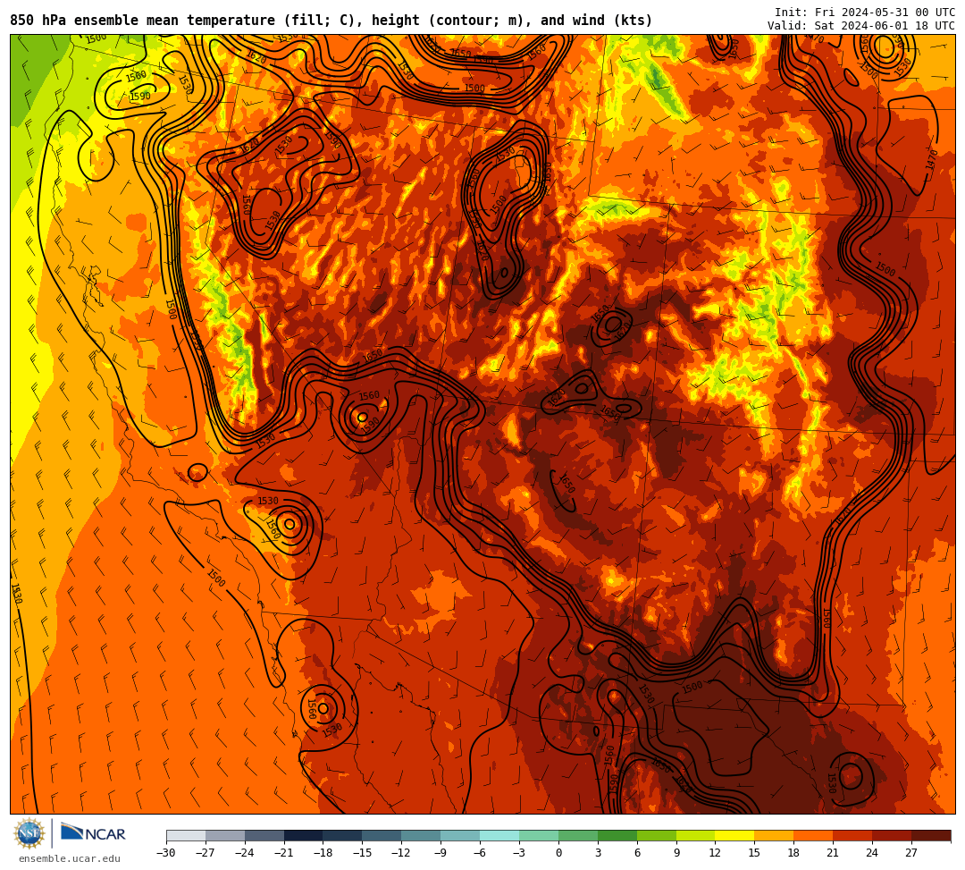Pick the dark green swatch between 3 and 6
The height and width of the screenshot is (870, 965).
coord(617,835)
